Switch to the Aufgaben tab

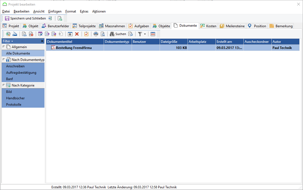coord(139,26)
